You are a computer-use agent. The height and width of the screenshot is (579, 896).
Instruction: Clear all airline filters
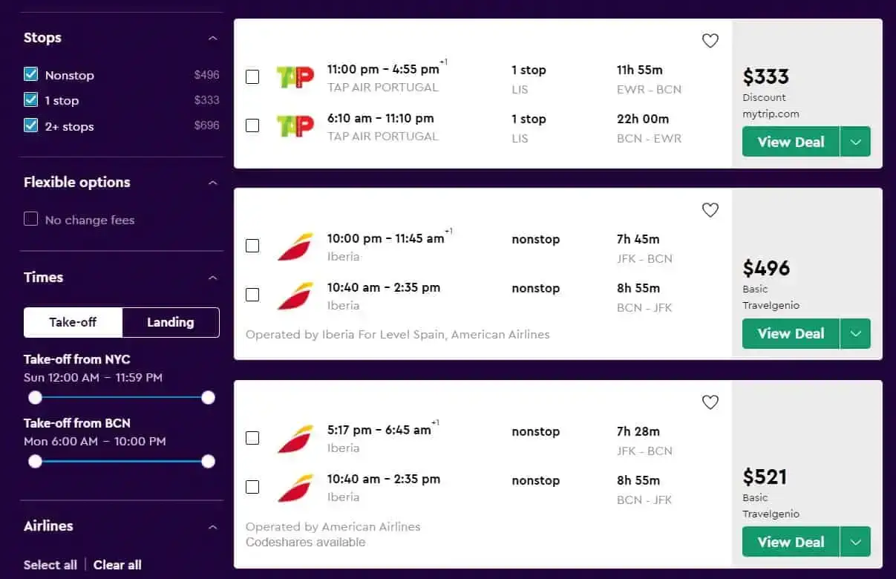(117, 565)
